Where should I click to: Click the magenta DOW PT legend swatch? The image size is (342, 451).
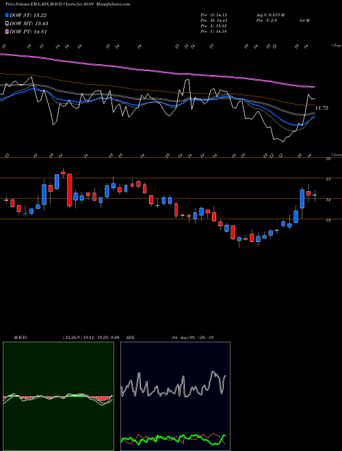[7, 31]
